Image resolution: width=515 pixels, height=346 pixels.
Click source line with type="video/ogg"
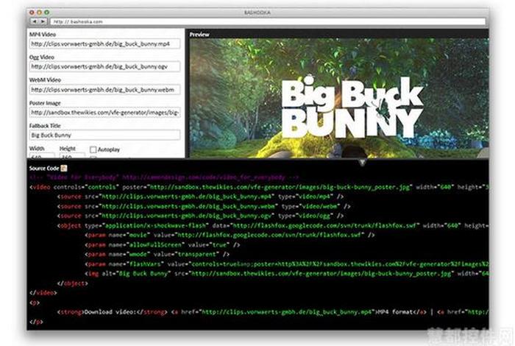click(x=200, y=216)
